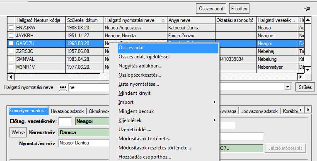Tick the checkbox for row JAYKRH

point(11,36)
